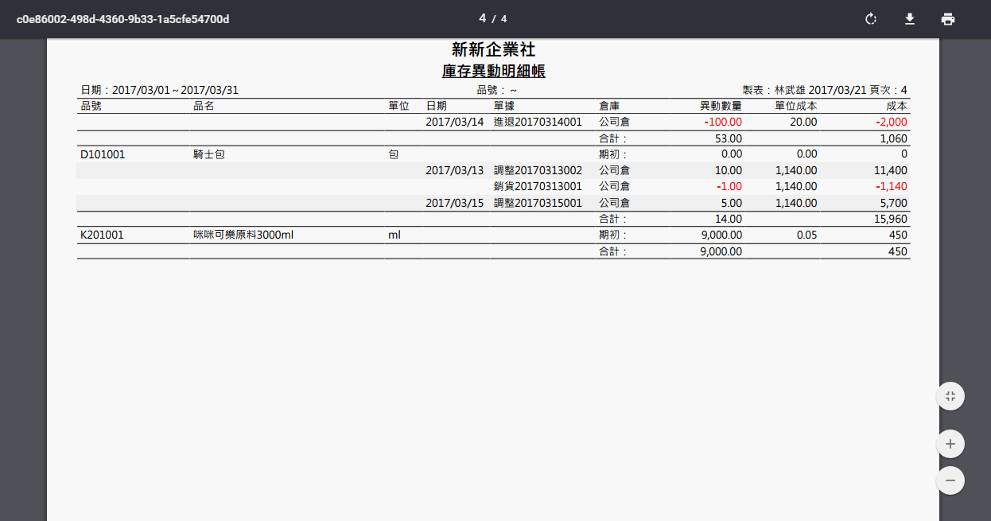This screenshot has height=521, width=991.
Task: Click red cost value -1,140
Action: [891, 187]
